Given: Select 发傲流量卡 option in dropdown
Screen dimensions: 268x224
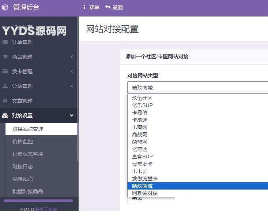Looking at the screenshot, I should pyautogui.click(x=145, y=179).
